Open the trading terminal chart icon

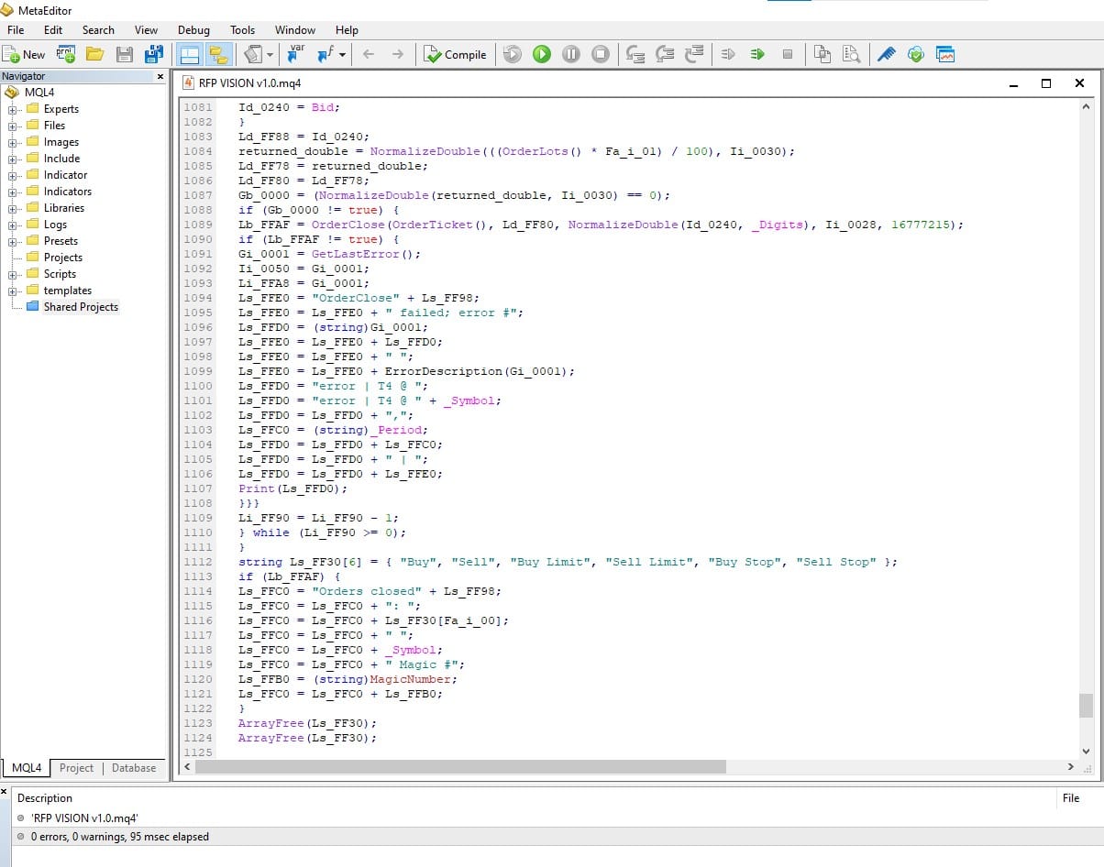[945, 55]
